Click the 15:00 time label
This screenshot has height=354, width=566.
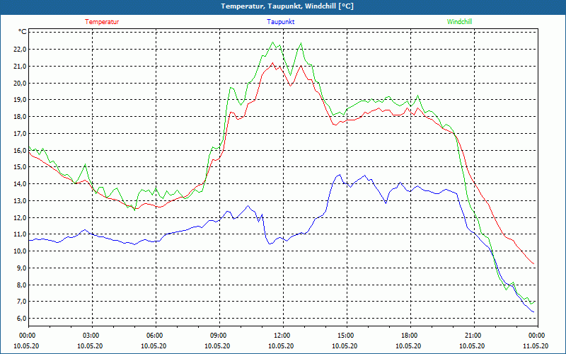click(347, 335)
